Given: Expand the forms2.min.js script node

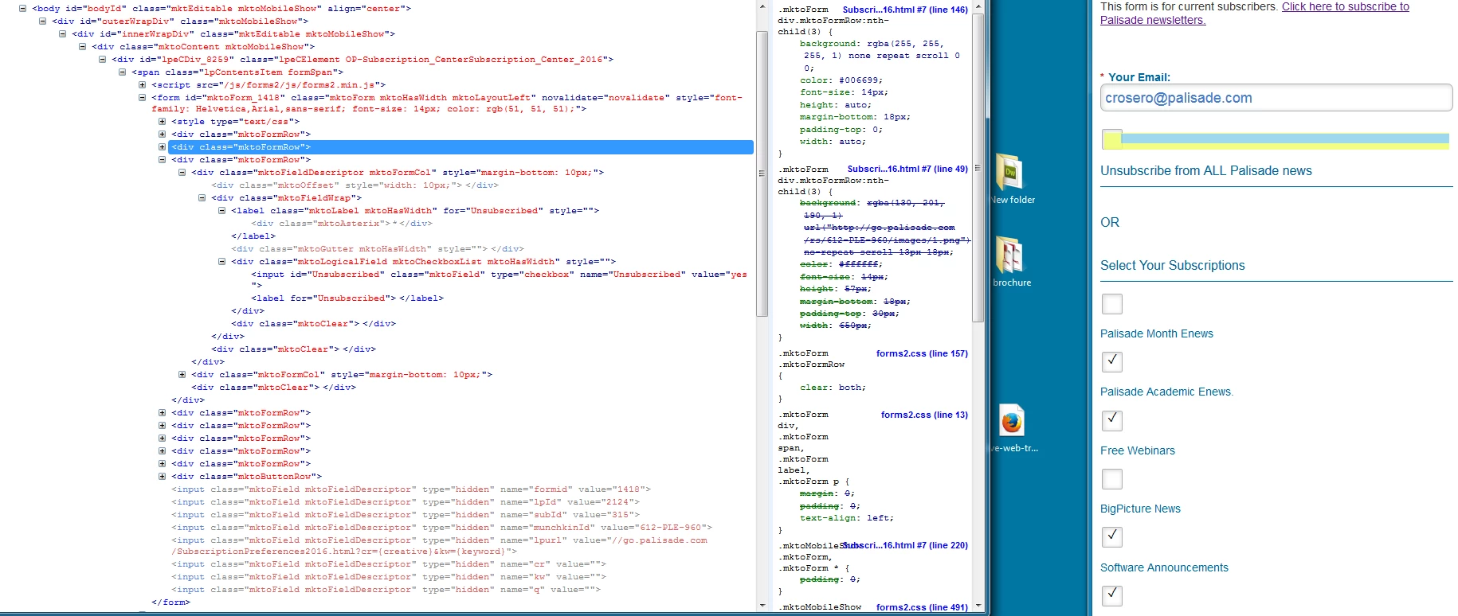Looking at the screenshot, I should [x=142, y=85].
